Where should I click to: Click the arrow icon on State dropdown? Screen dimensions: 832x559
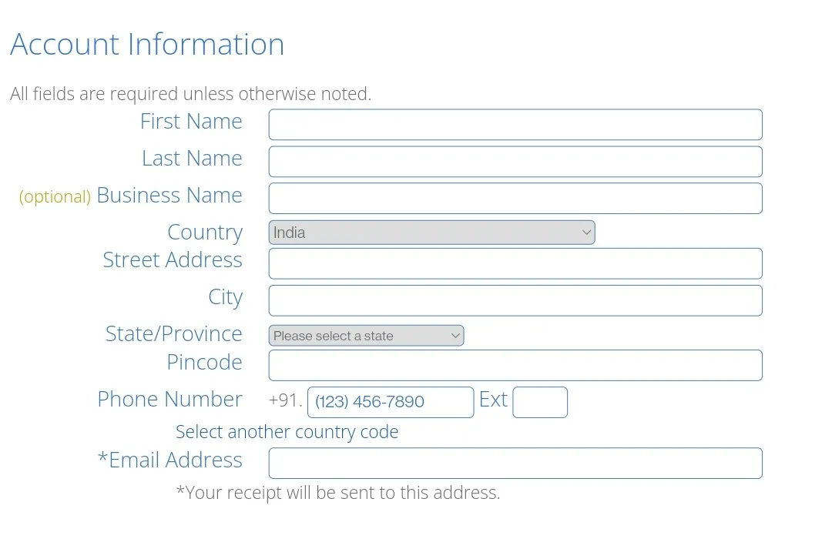click(x=455, y=336)
